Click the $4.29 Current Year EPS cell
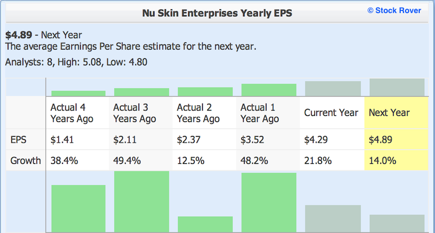Image resolution: width=435 pixels, height=233 pixels. (332, 139)
